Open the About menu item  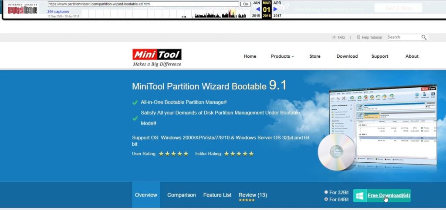tap(412, 56)
